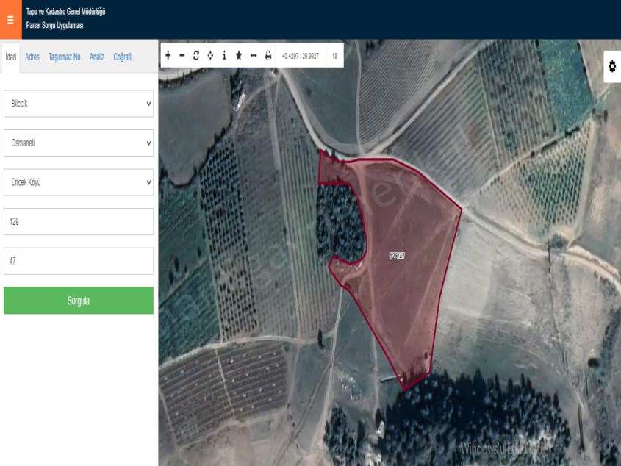
Task: Open the Ericek Köyü neighborhood dropdown
Action: (77, 181)
